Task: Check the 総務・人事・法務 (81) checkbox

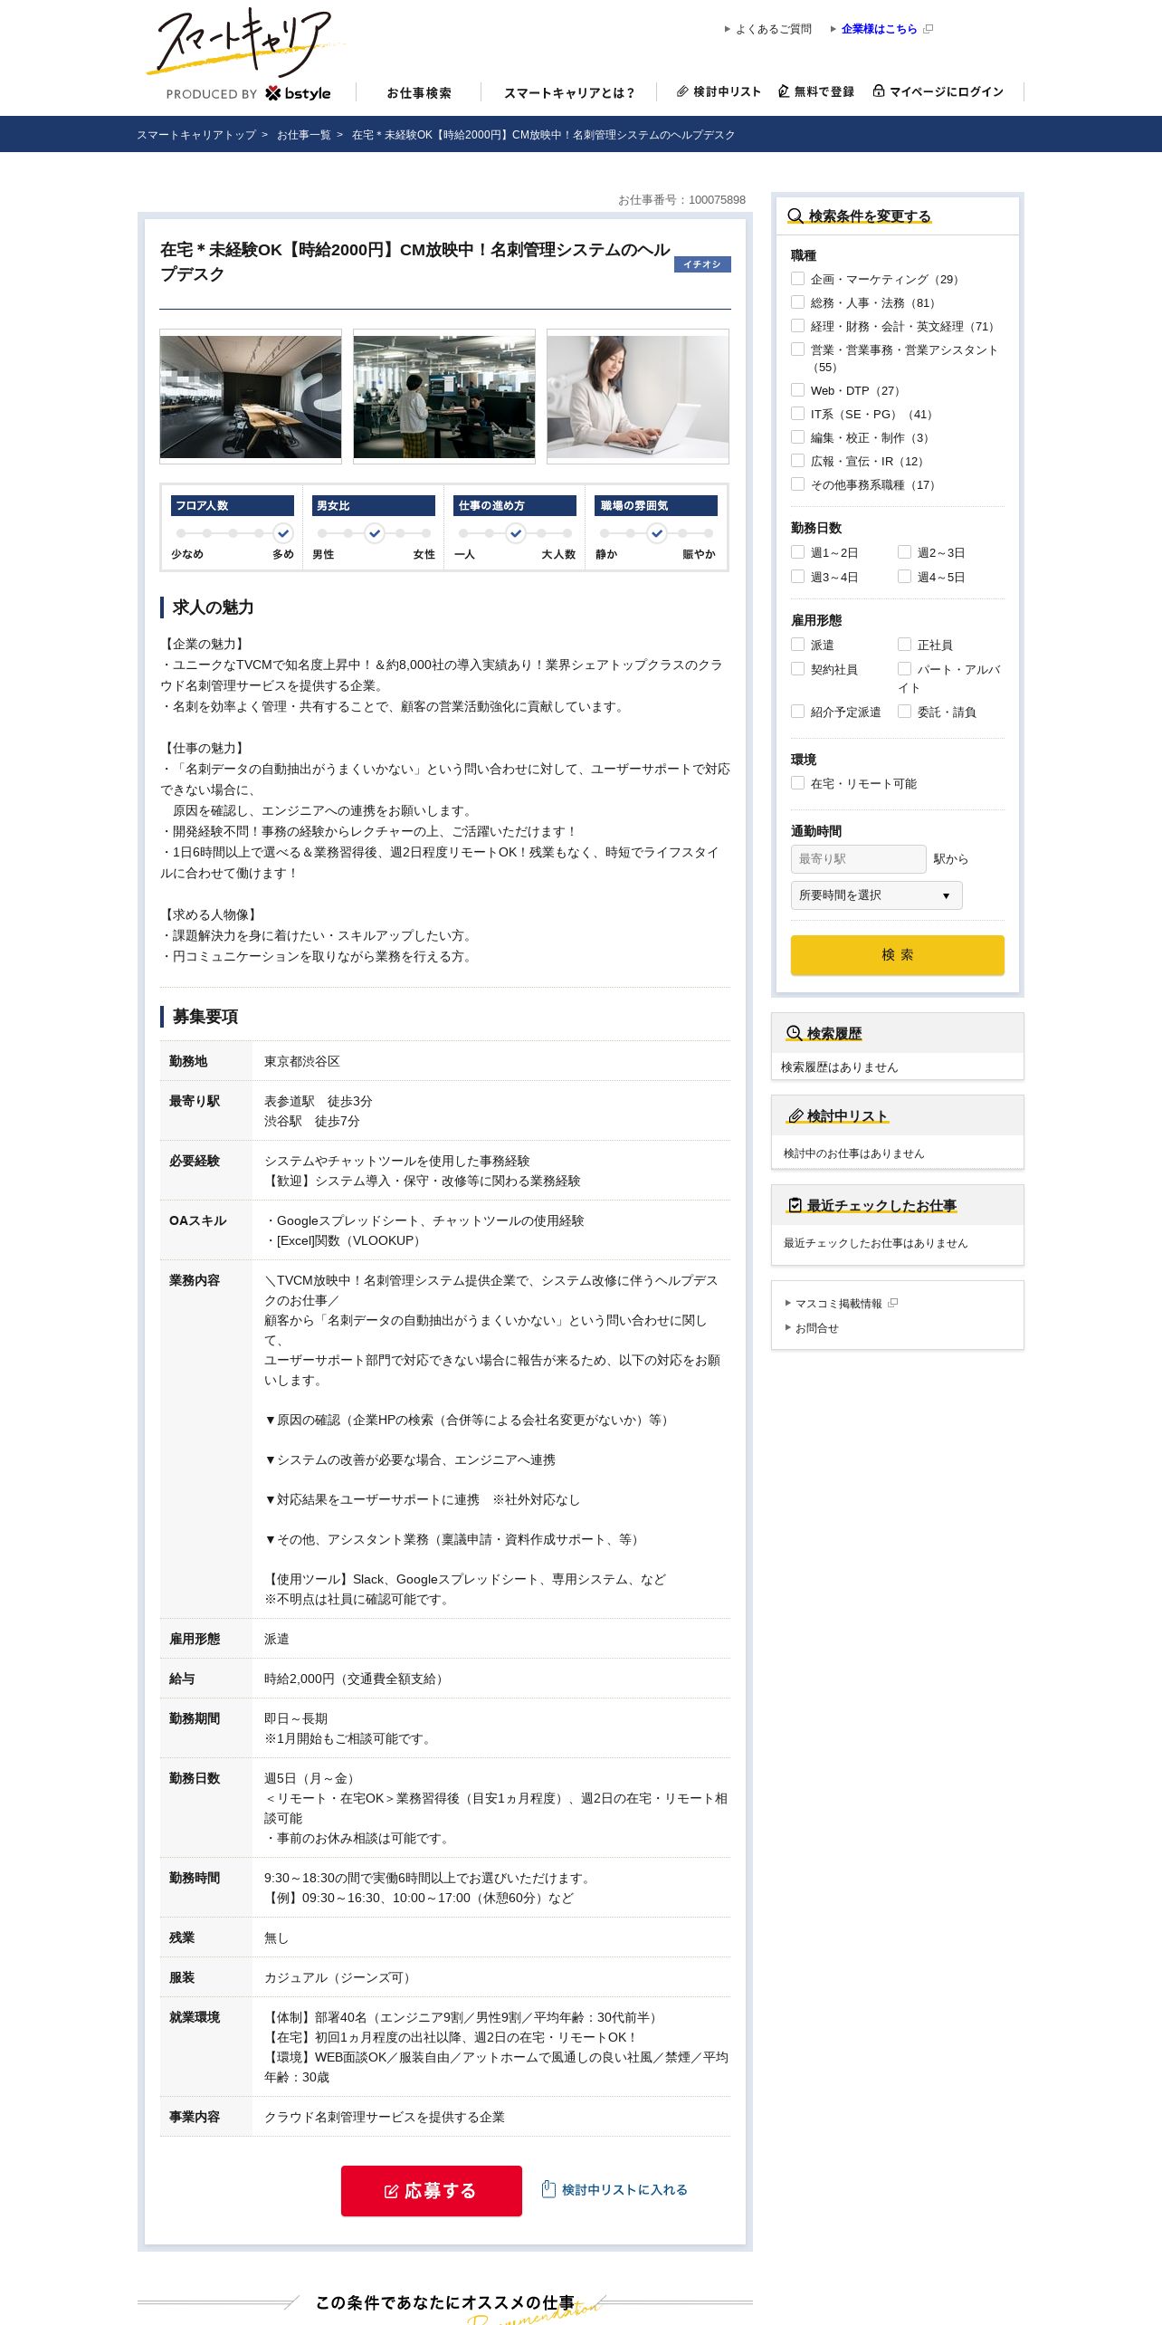Action: coord(797,302)
